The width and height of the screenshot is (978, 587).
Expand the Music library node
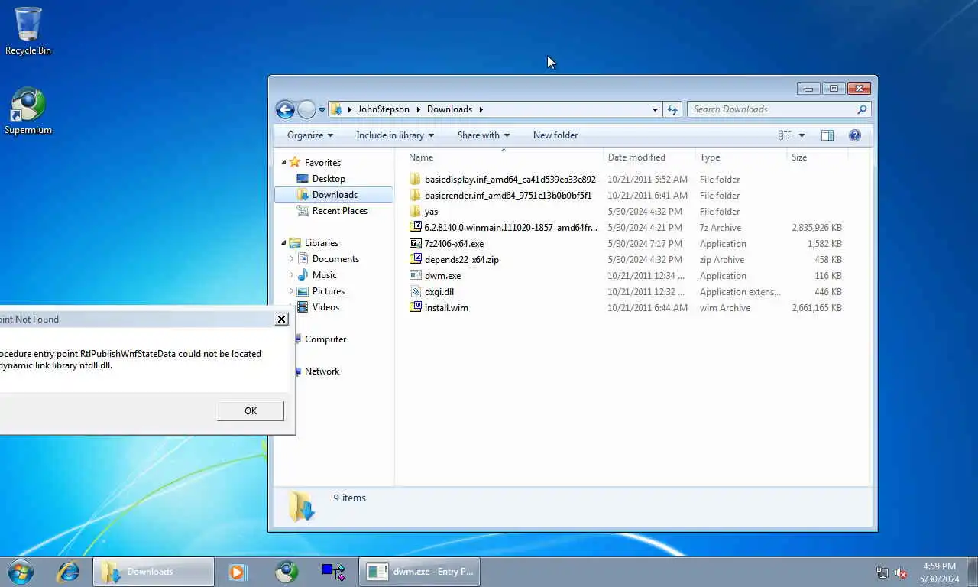[x=291, y=275]
